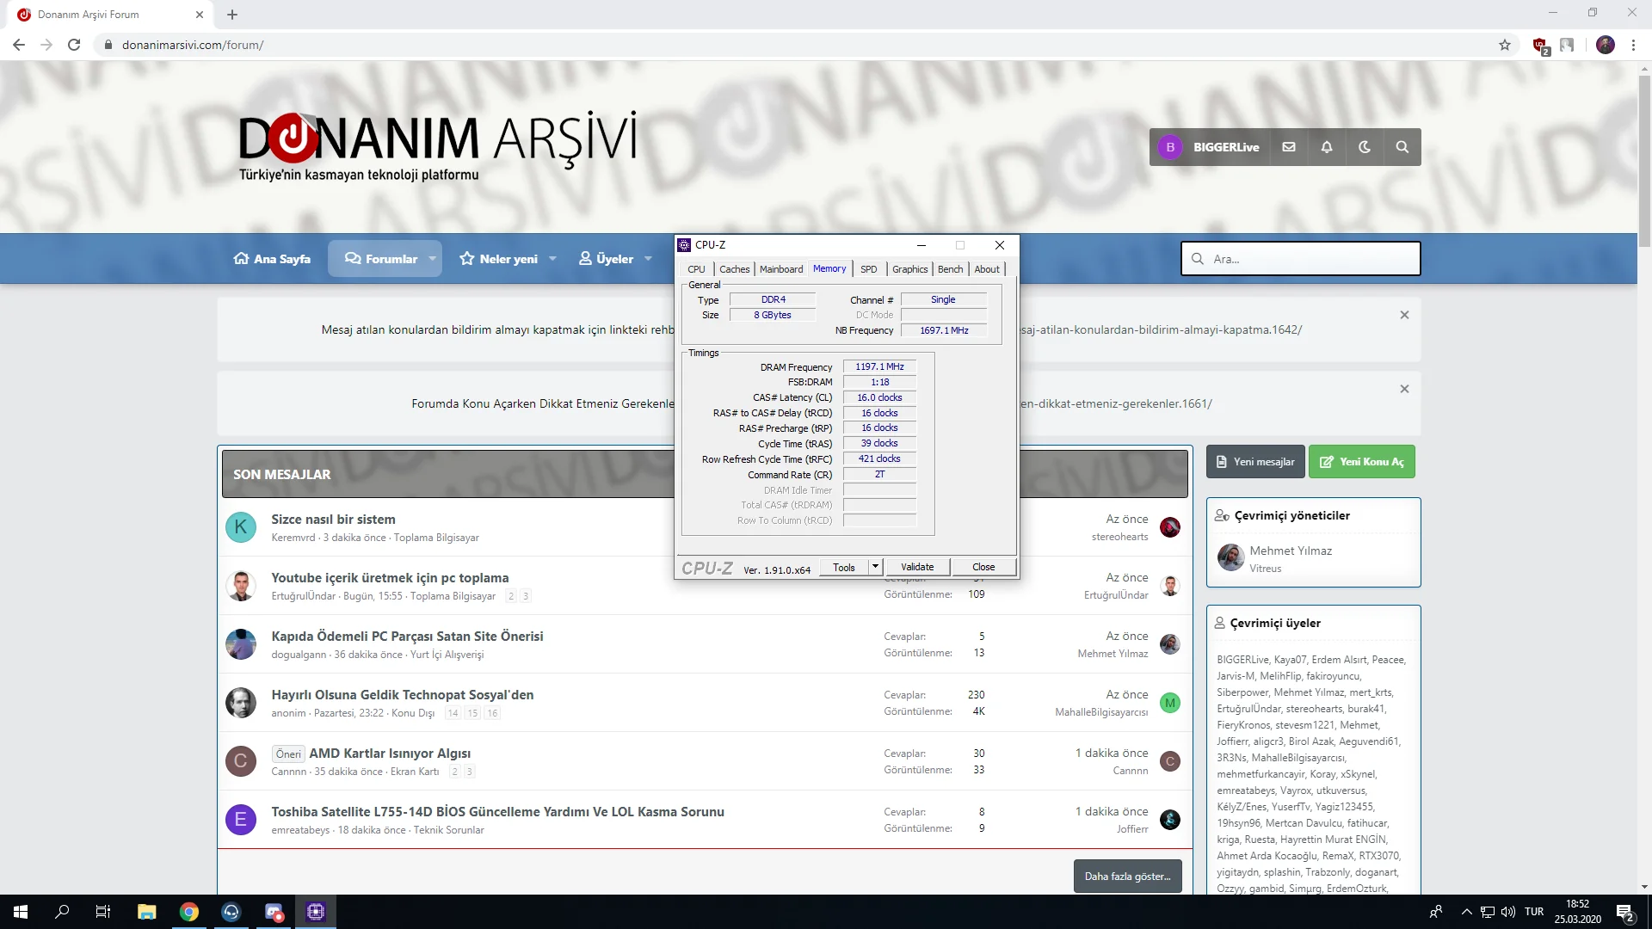Click the header search magnifier icon
Viewport: 1652px width, 929px height.
(x=1402, y=147)
